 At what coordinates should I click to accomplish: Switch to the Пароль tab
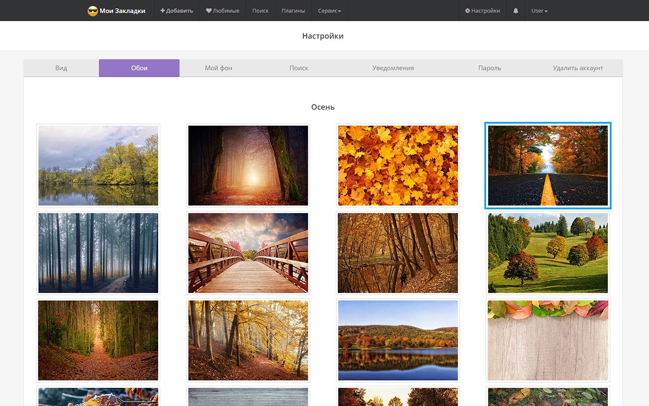pos(490,68)
